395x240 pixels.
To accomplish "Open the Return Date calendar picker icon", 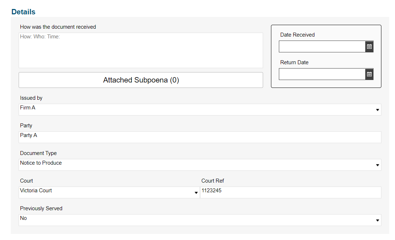I will (369, 74).
